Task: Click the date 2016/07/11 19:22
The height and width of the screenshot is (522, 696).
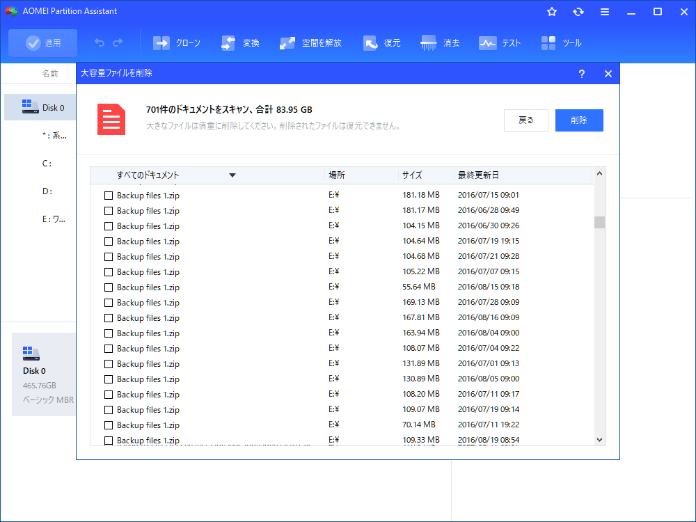Action: [489, 425]
